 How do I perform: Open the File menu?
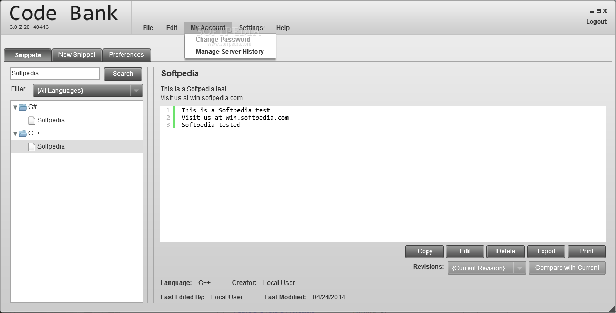148,28
